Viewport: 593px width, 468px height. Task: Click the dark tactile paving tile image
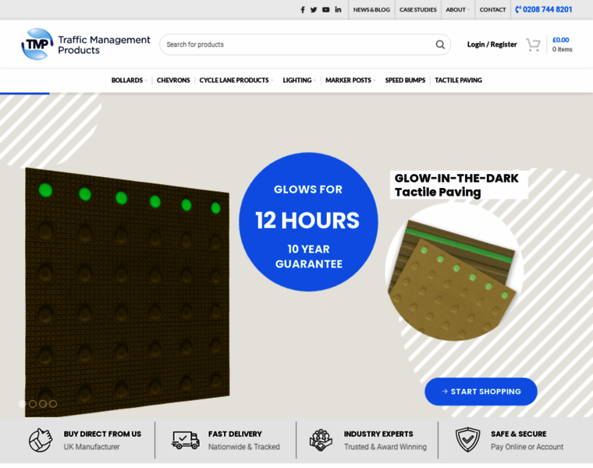[127, 292]
